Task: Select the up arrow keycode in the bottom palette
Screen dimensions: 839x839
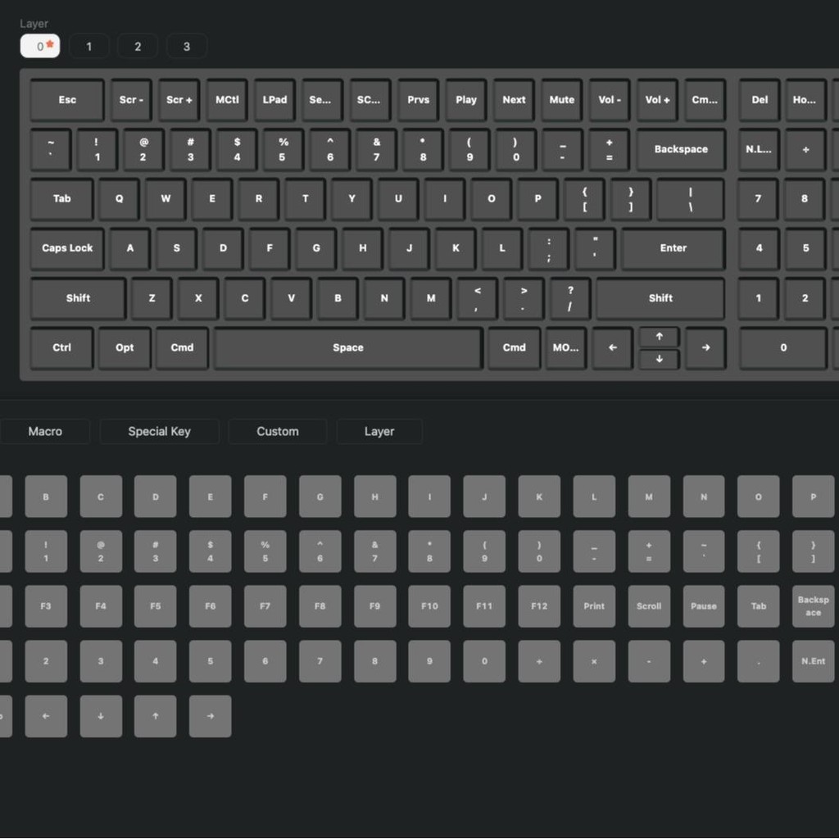Action: [x=155, y=715]
